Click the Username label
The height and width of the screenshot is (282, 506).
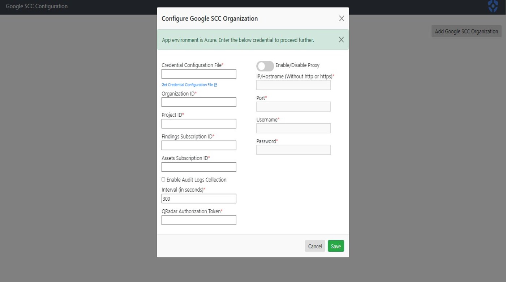click(x=268, y=120)
